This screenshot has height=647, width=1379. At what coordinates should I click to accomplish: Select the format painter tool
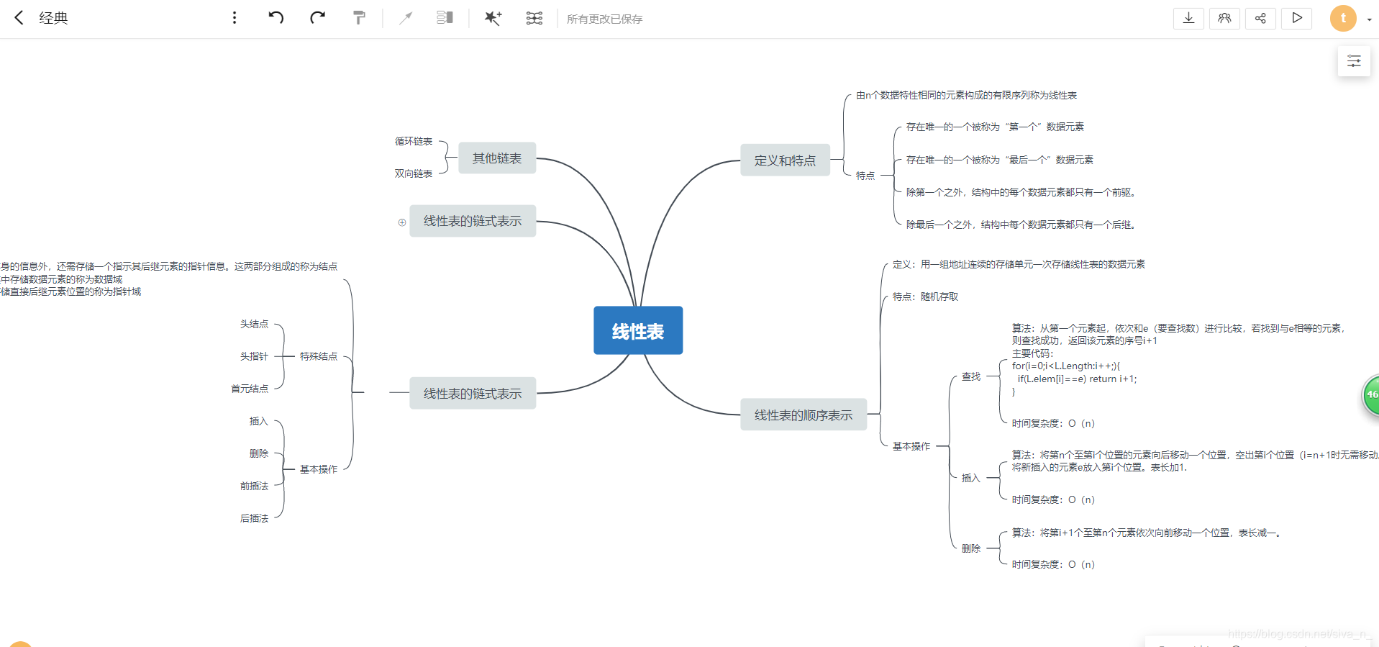[x=359, y=18]
